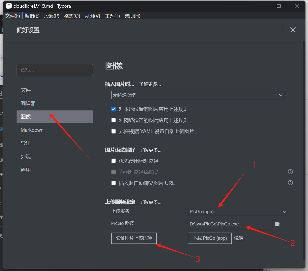Select Markdown in preferences sidebar
The width and height of the screenshot is (308, 271).
[32, 130]
